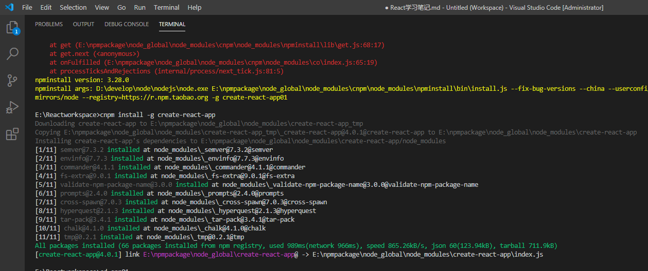Screen dimensions: 648x271
Task: Open the File menu
Action: point(27,8)
